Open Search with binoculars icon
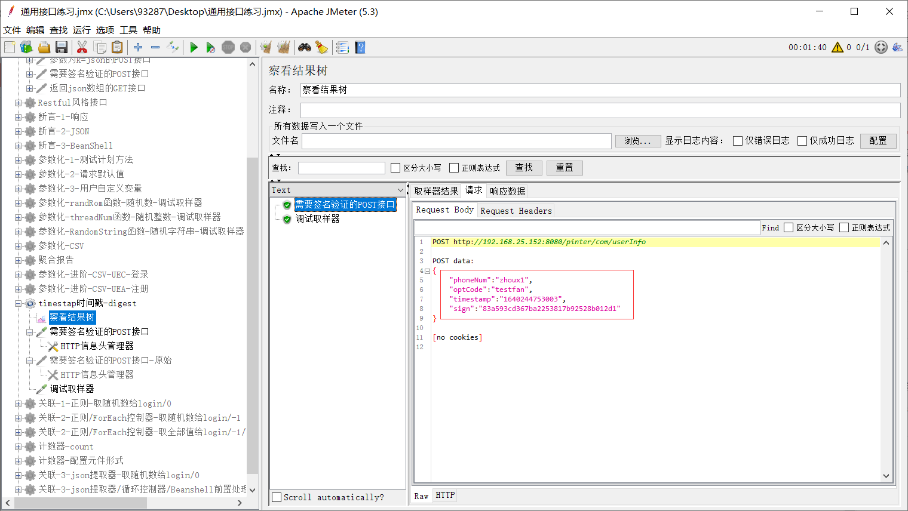Viewport: 908px width, 511px height. (x=305, y=47)
